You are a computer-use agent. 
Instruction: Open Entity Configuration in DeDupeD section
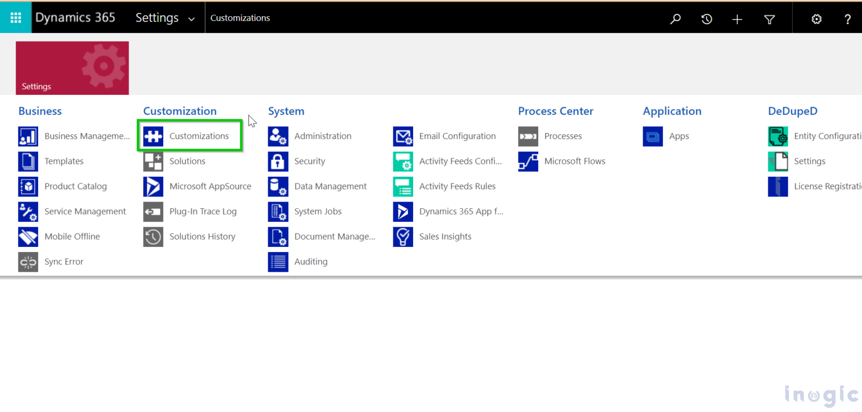coord(778,136)
